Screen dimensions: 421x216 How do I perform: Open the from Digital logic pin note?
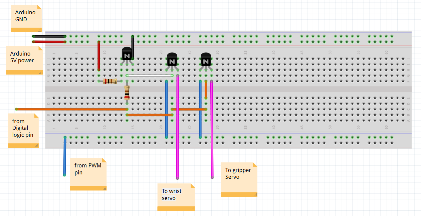[23, 128]
